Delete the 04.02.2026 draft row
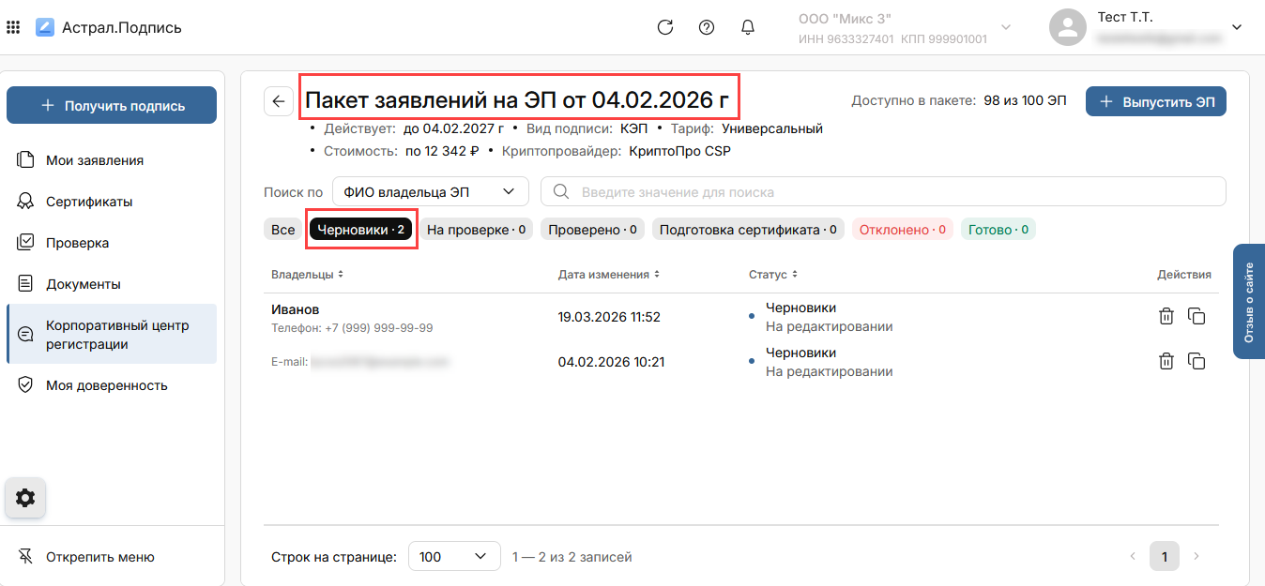The image size is (1265, 586). (x=1166, y=361)
